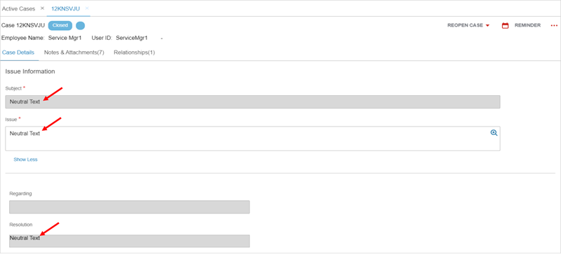This screenshot has height=254, width=561.
Task: Close the Active Cases tab
Action: click(42, 8)
